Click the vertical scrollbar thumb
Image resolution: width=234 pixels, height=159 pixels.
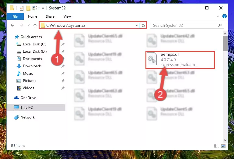(225, 44)
